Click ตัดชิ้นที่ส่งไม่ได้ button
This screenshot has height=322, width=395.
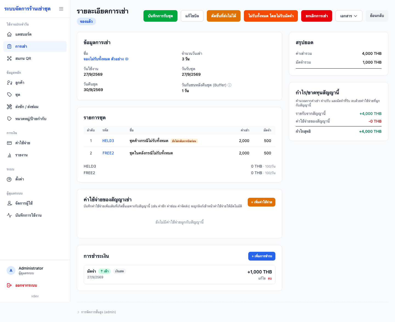coord(224,16)
